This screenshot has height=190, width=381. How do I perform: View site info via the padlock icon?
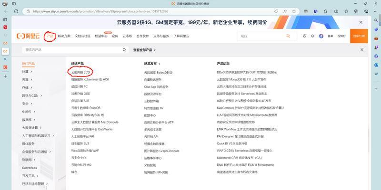(28, 11)
